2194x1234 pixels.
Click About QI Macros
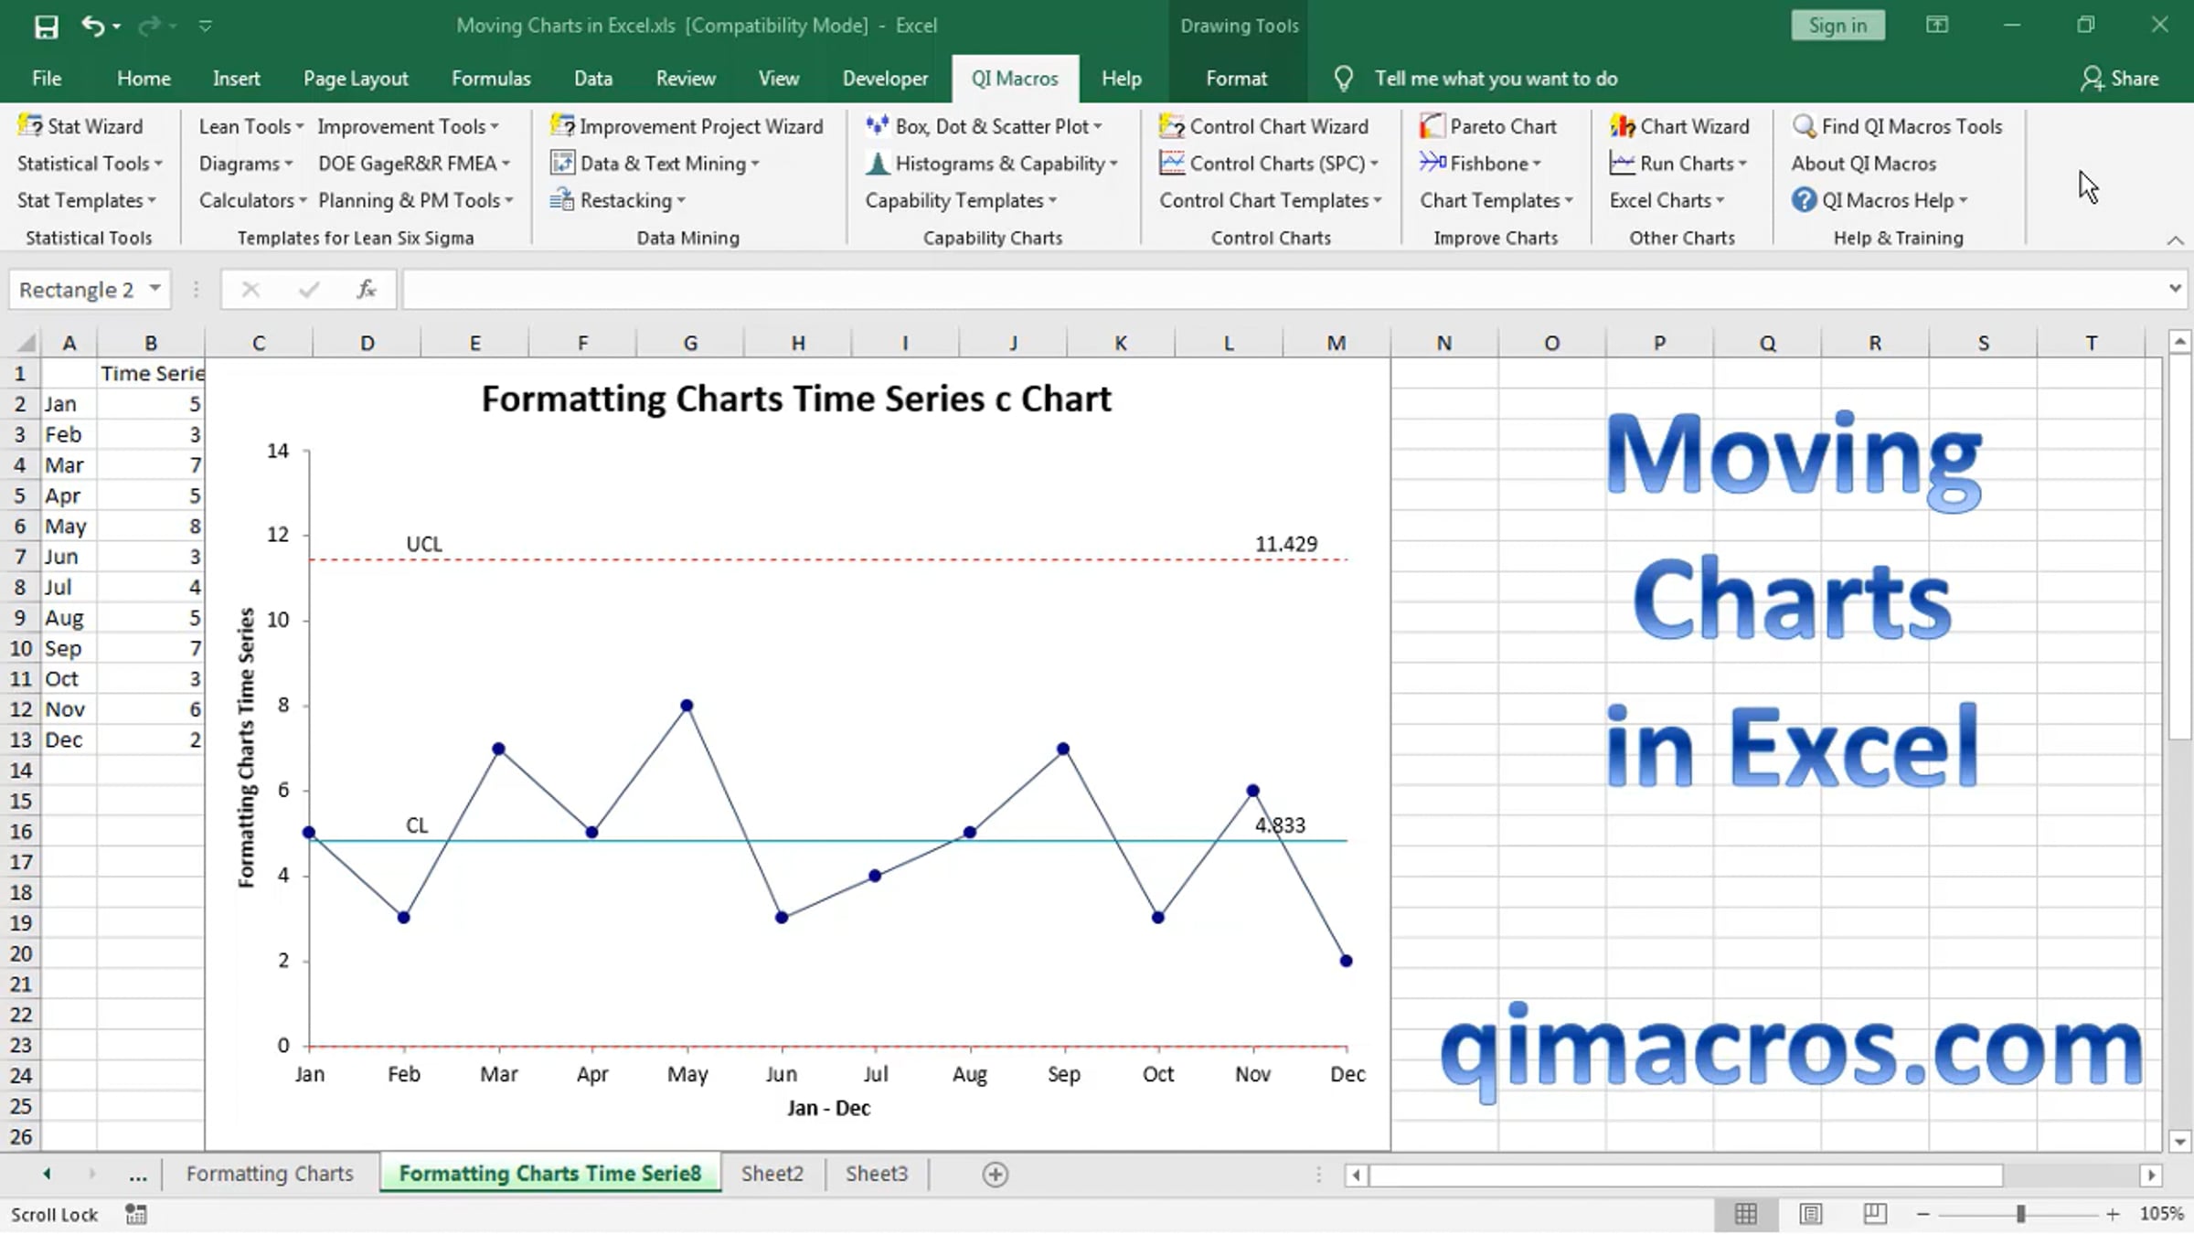1863,164
